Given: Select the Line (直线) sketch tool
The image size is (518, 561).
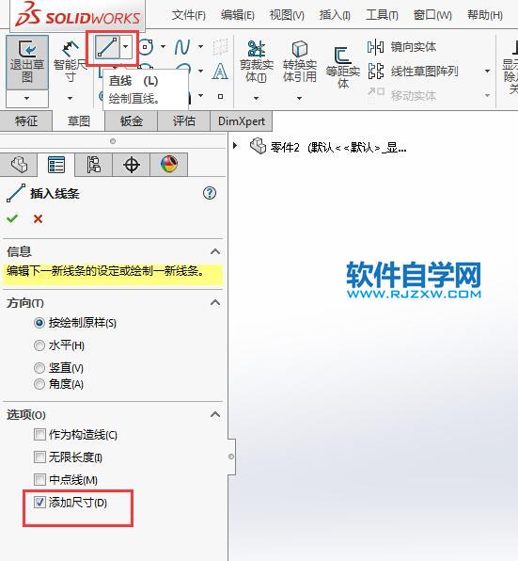Looking at the screenshot, I should tap(107, 48).
